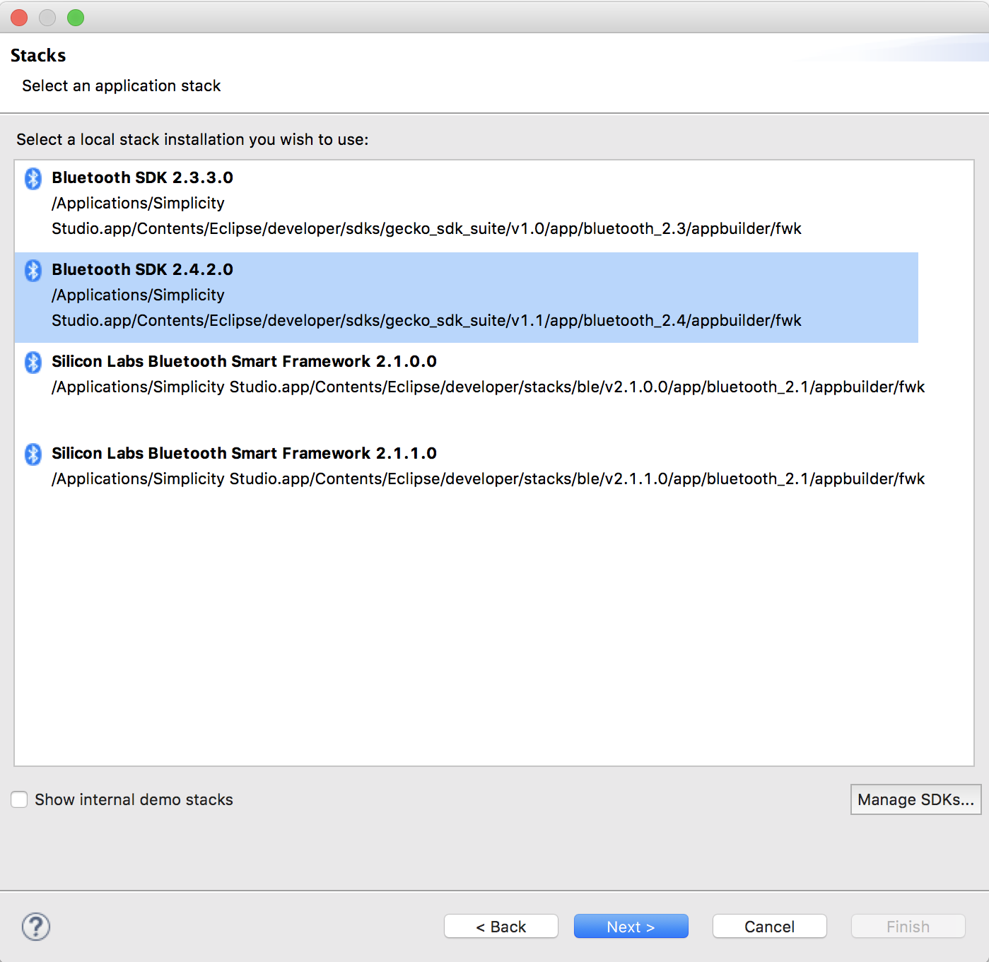Click Bluetooth icon beside Smart Framework 2.1.0.0

tap(33, 362)
